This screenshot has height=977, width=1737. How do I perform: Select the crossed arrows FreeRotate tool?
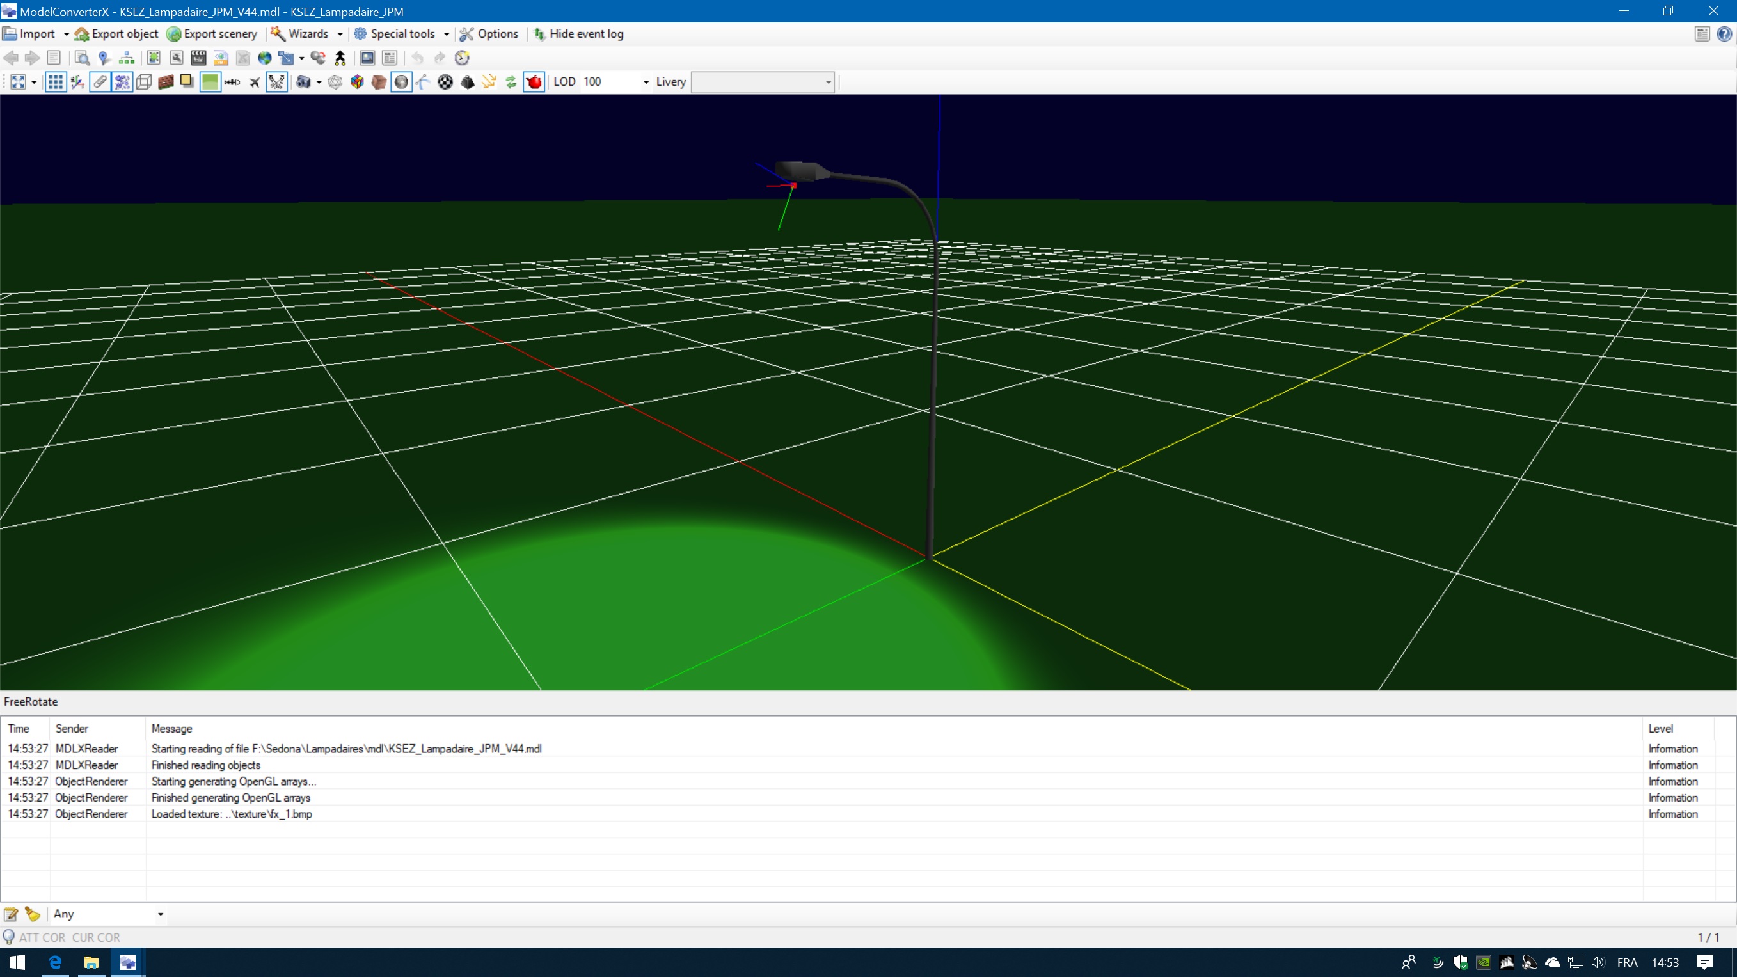click(277, 82)
